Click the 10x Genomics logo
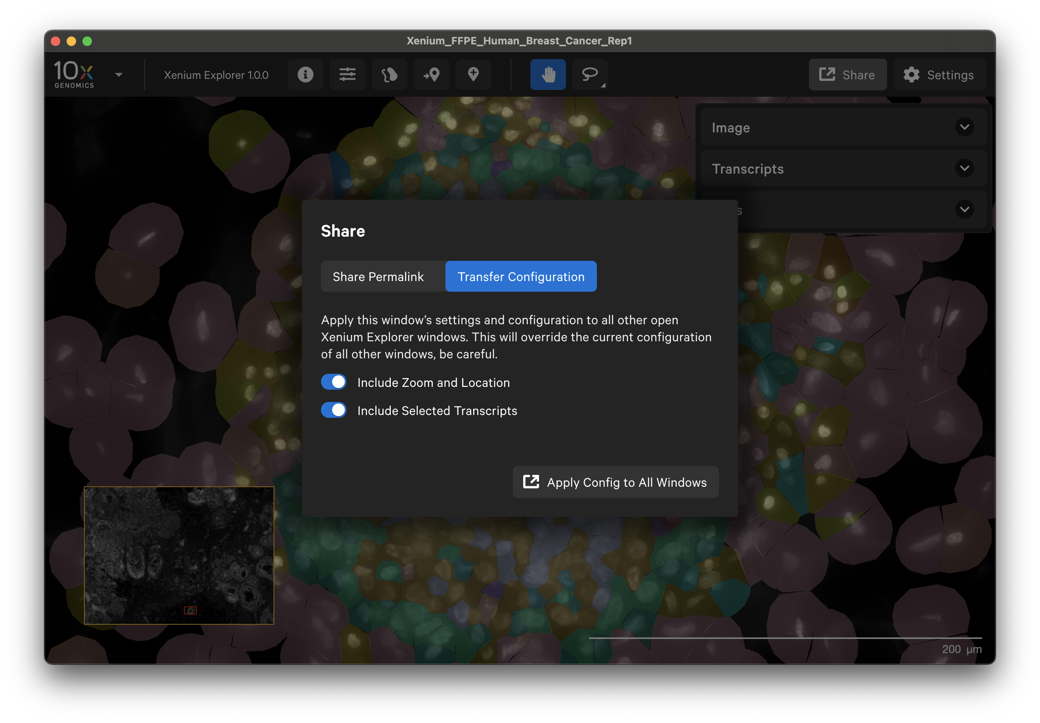Viewport: 1040px width, 723px height. click(74, 75)
